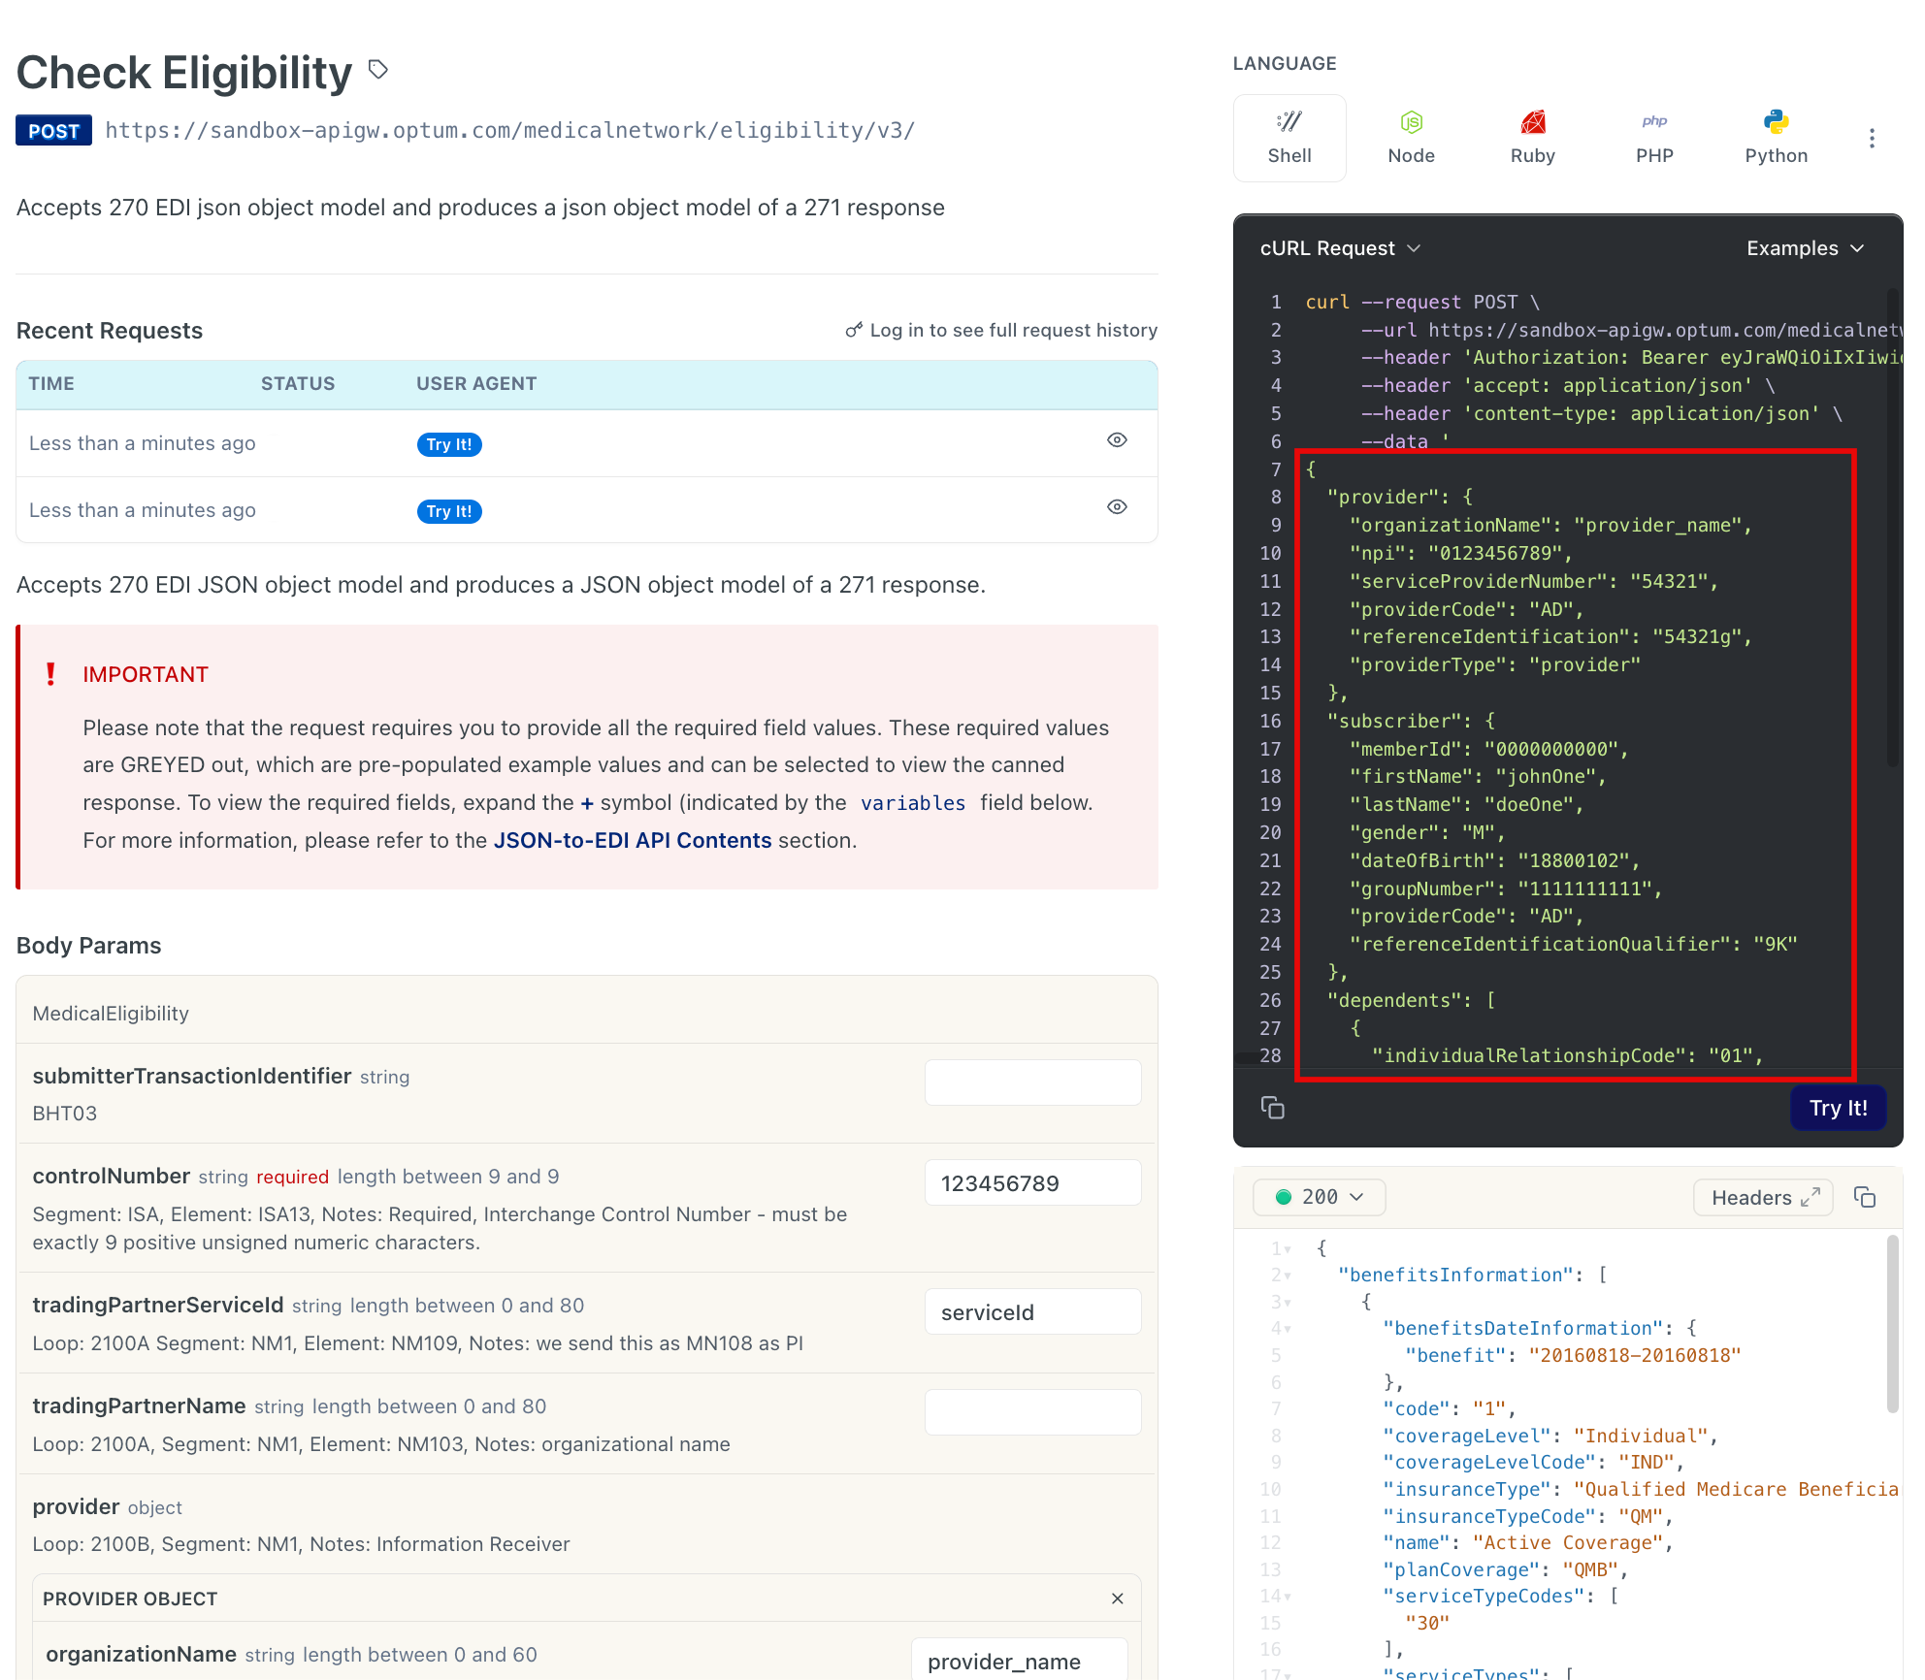Click the sandbox-apigw endpoint URL text
The width and height of the screenshot is (1925, 1680).
coord(510,131)
